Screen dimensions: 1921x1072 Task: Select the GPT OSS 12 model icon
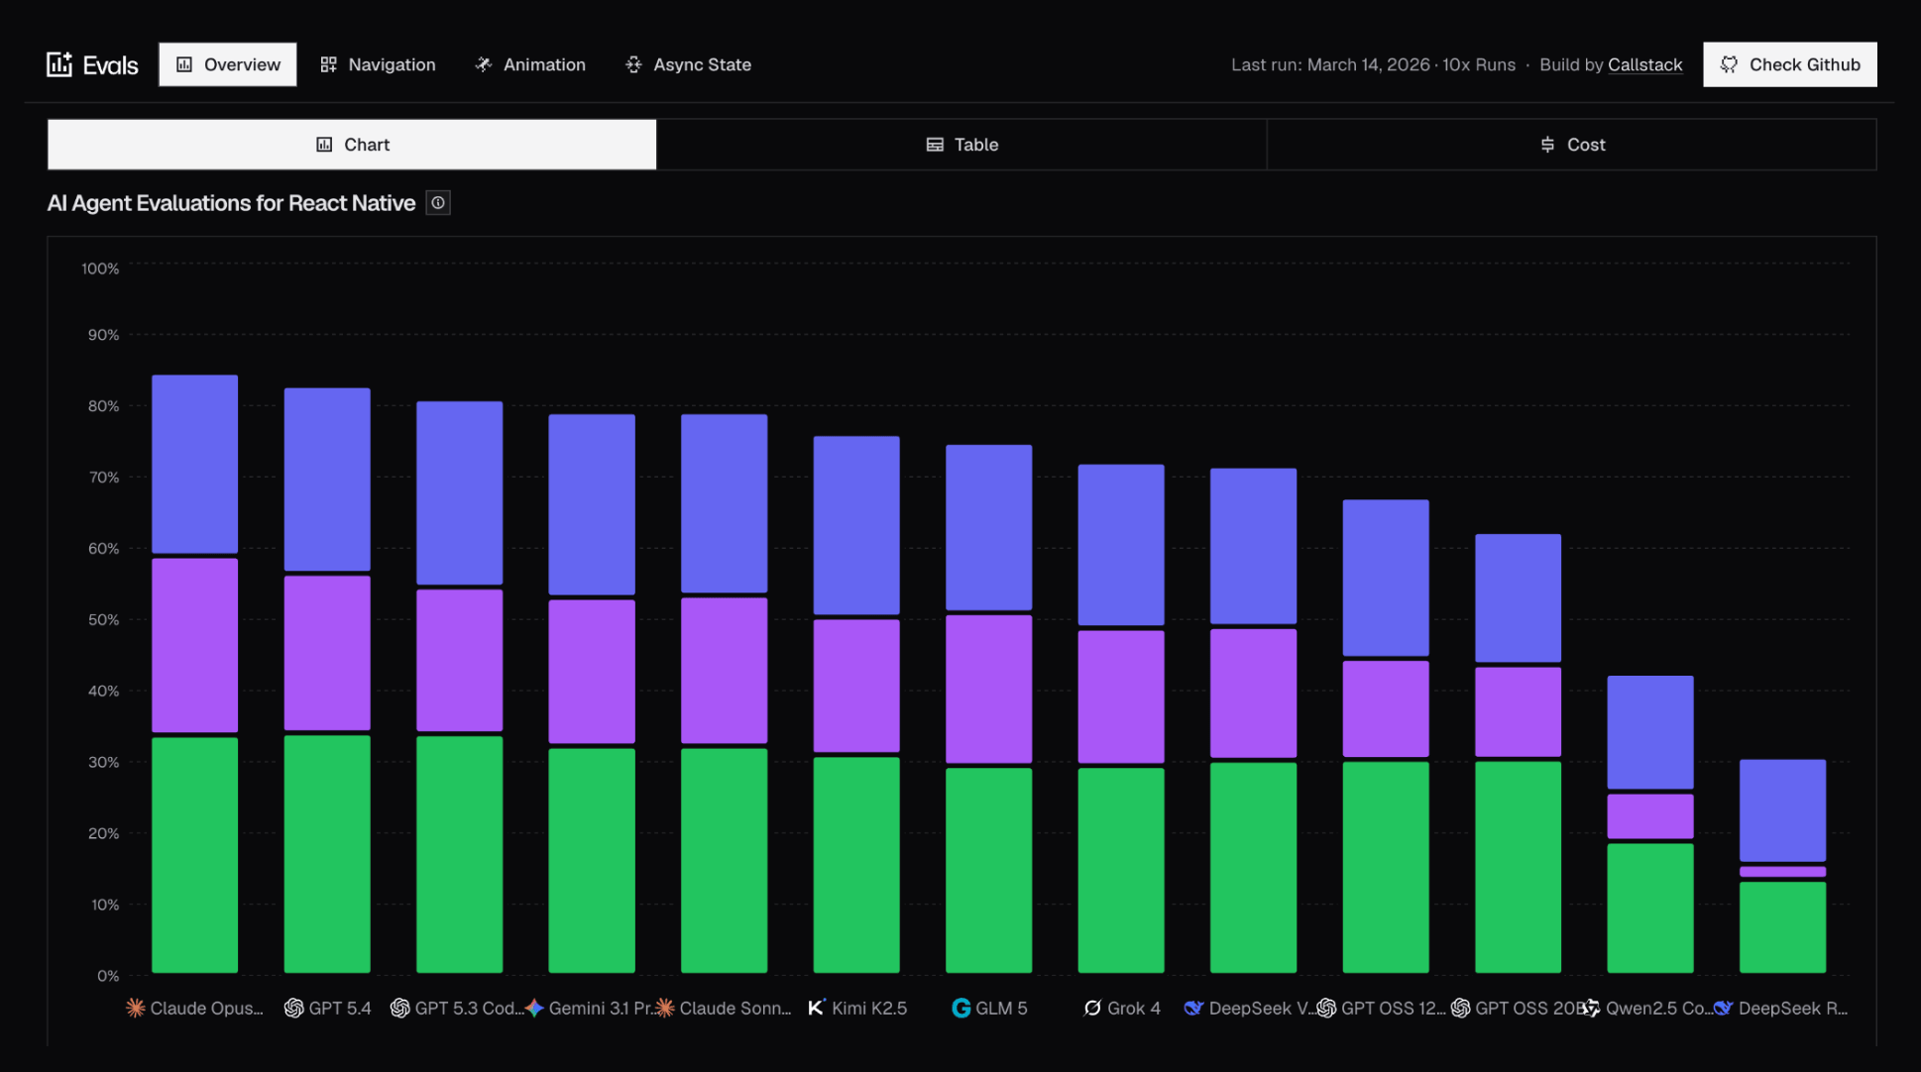point(1326,1008)
